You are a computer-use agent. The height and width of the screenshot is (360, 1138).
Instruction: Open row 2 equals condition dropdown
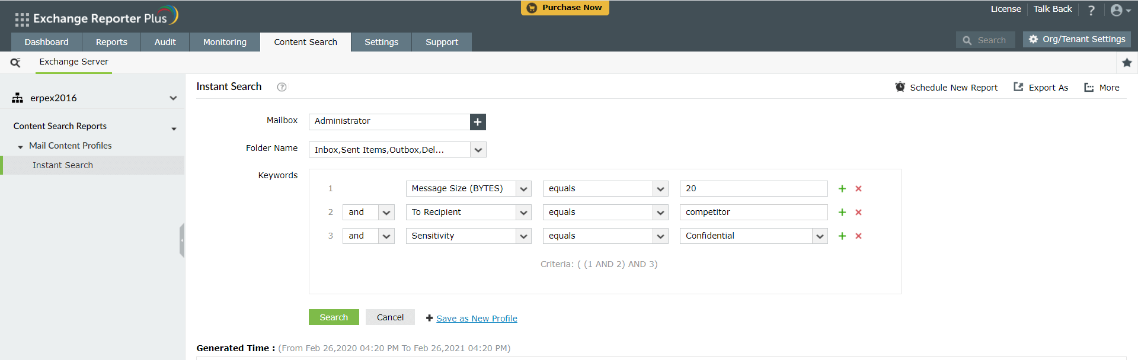(x=660, y=213)
